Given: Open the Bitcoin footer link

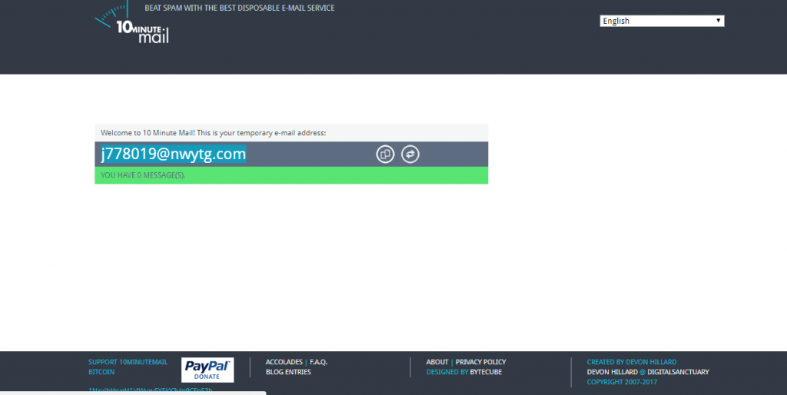Looking at the screenshot, I should click(101, 372).
